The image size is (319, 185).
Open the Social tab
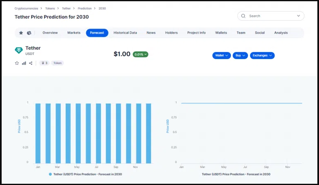point(260,33)
